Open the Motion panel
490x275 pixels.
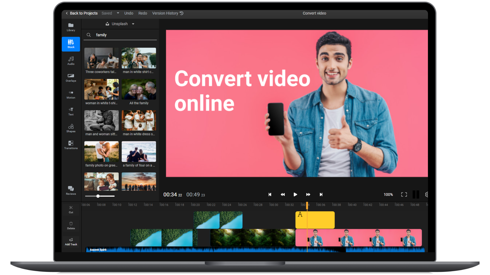pyautogui.click(x=71, y=94)
